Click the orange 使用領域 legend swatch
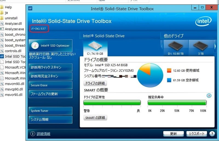This screenshot has height=141, width=219. point(169,70)
